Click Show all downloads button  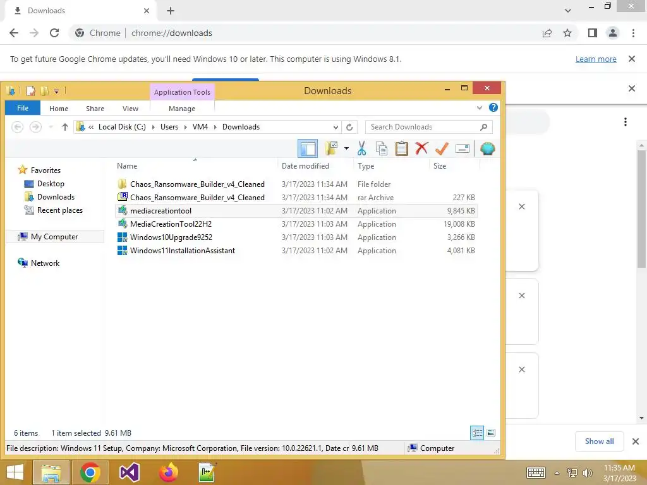coord(599,441)
